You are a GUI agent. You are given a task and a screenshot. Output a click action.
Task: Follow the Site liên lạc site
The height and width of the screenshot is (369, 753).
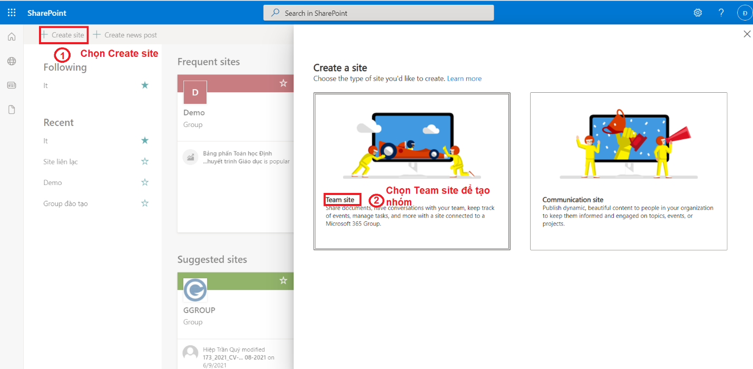click(x=145, y=161)
